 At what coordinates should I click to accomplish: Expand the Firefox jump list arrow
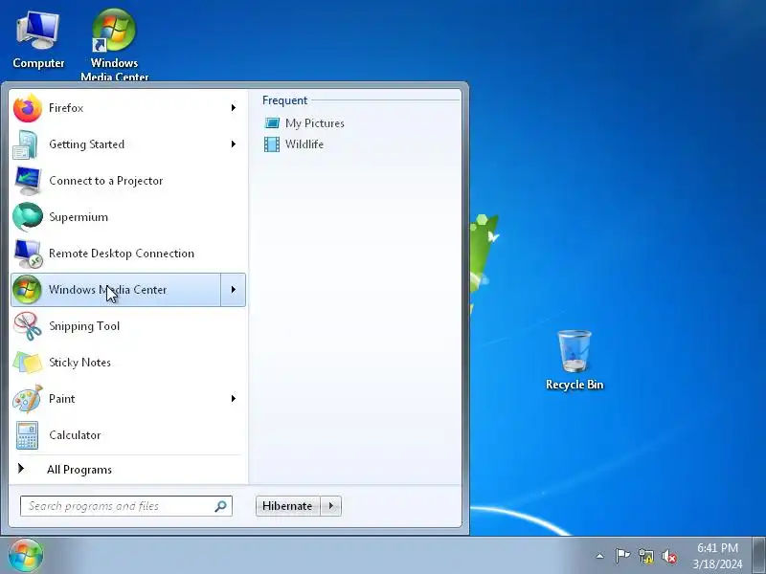pos(234,108)
